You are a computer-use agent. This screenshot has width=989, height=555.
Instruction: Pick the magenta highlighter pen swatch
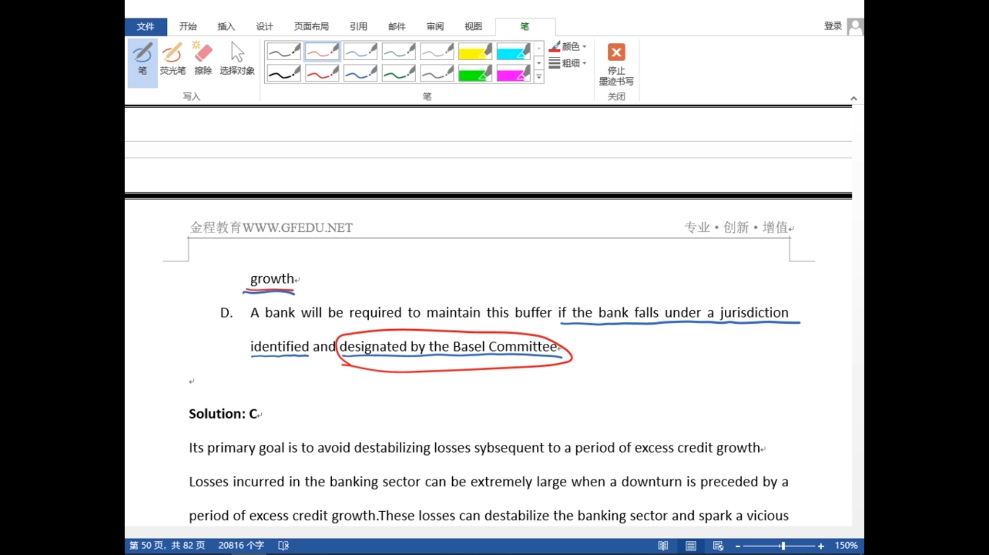coord(513,74)
